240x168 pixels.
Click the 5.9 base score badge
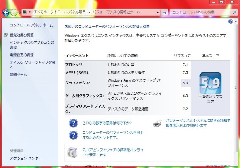pyautogui.click(x=211, y=83)
